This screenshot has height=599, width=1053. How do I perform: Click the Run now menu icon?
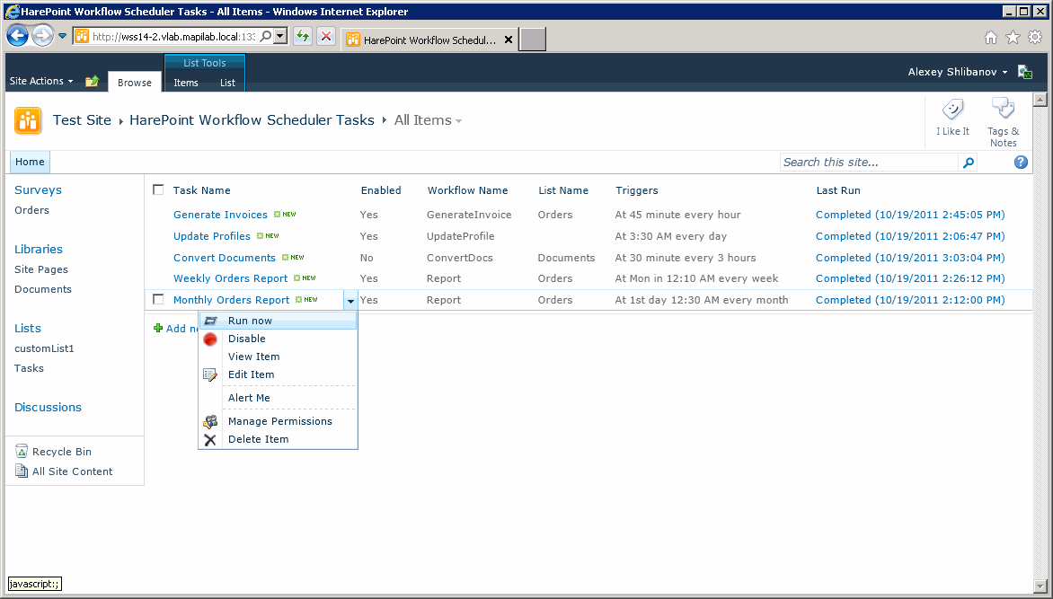pos(210,321)
